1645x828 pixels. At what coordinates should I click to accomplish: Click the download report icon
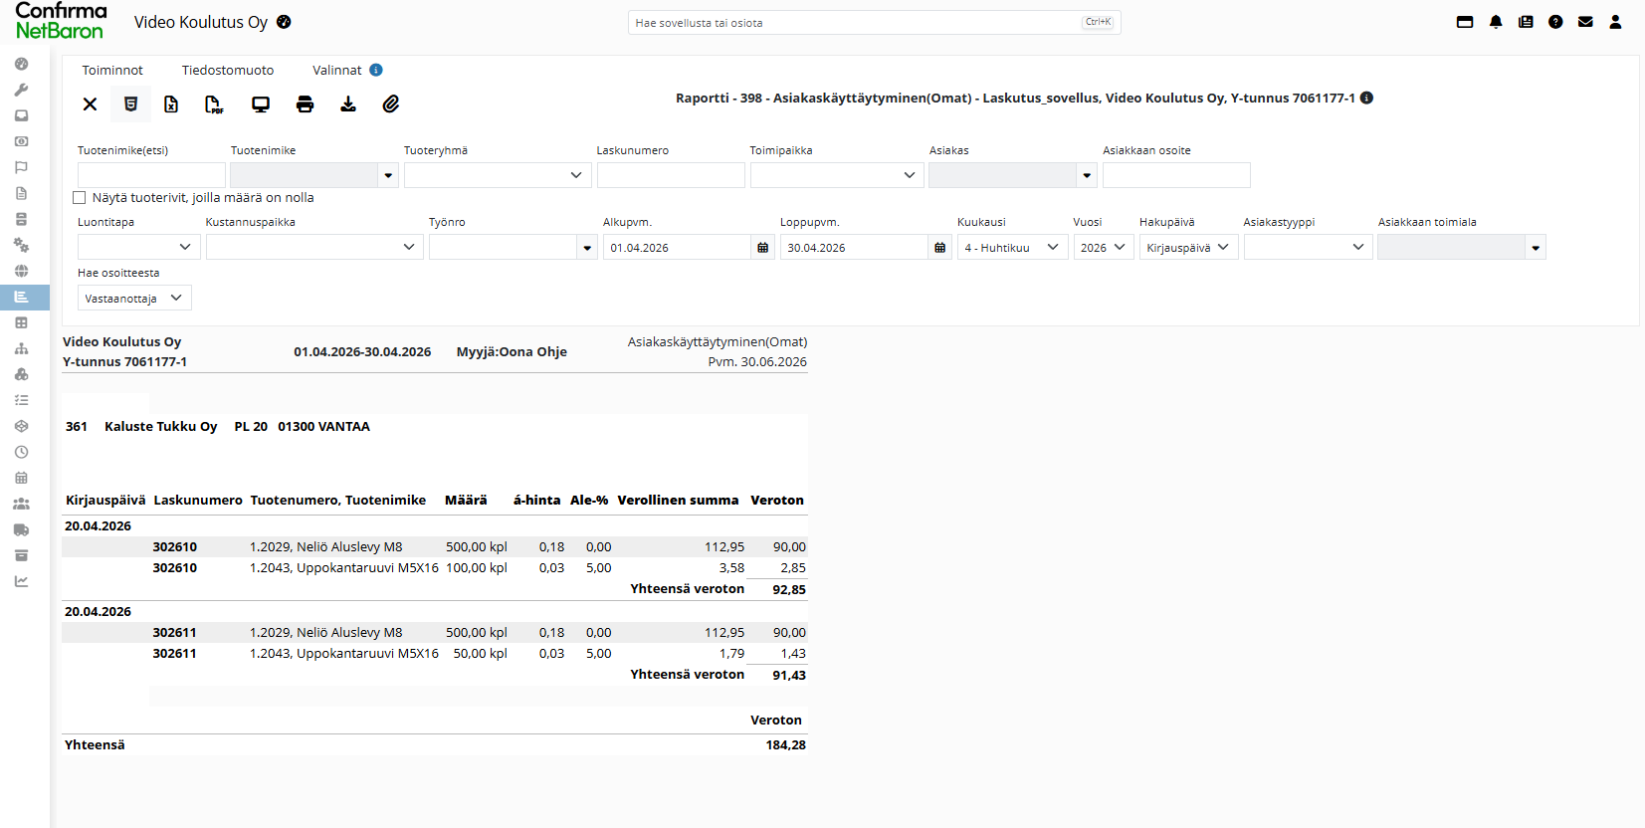(348, 103)
